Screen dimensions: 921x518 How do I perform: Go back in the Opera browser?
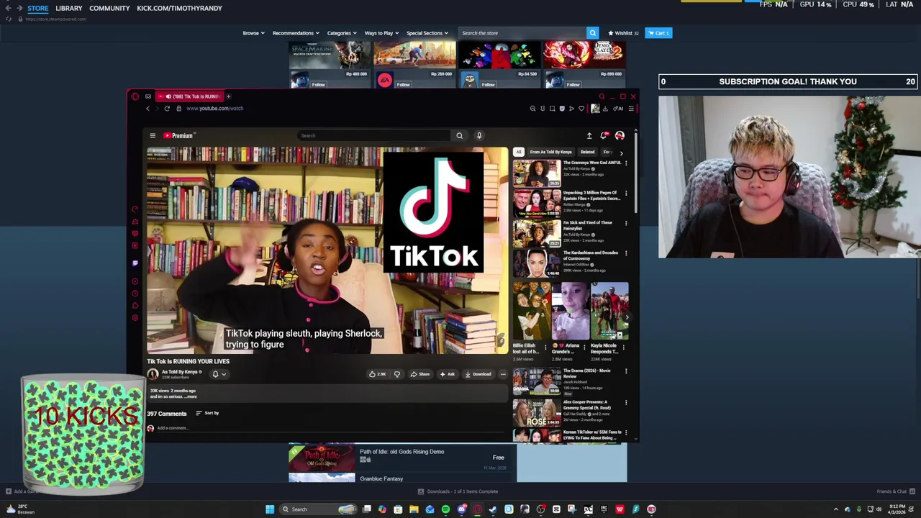(x=148, y=109)
